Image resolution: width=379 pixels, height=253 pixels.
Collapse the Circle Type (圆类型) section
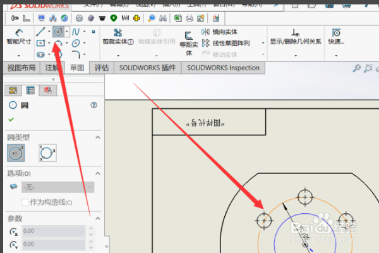tap(98, 137)
